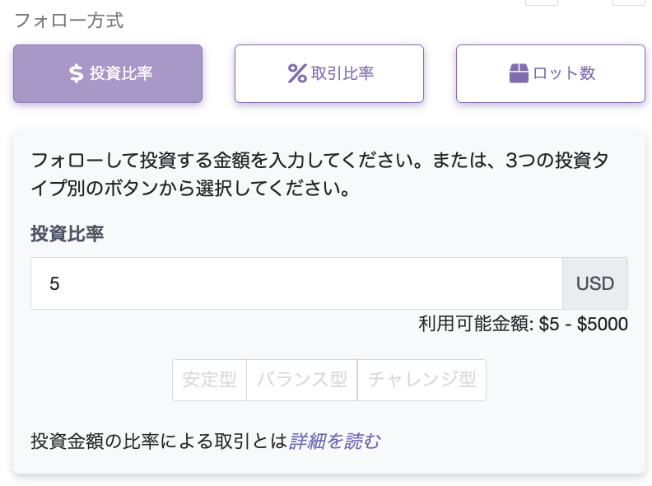Click the USD currency addon
The height and width of the screenshot is (486, 652).
point(595,283)
